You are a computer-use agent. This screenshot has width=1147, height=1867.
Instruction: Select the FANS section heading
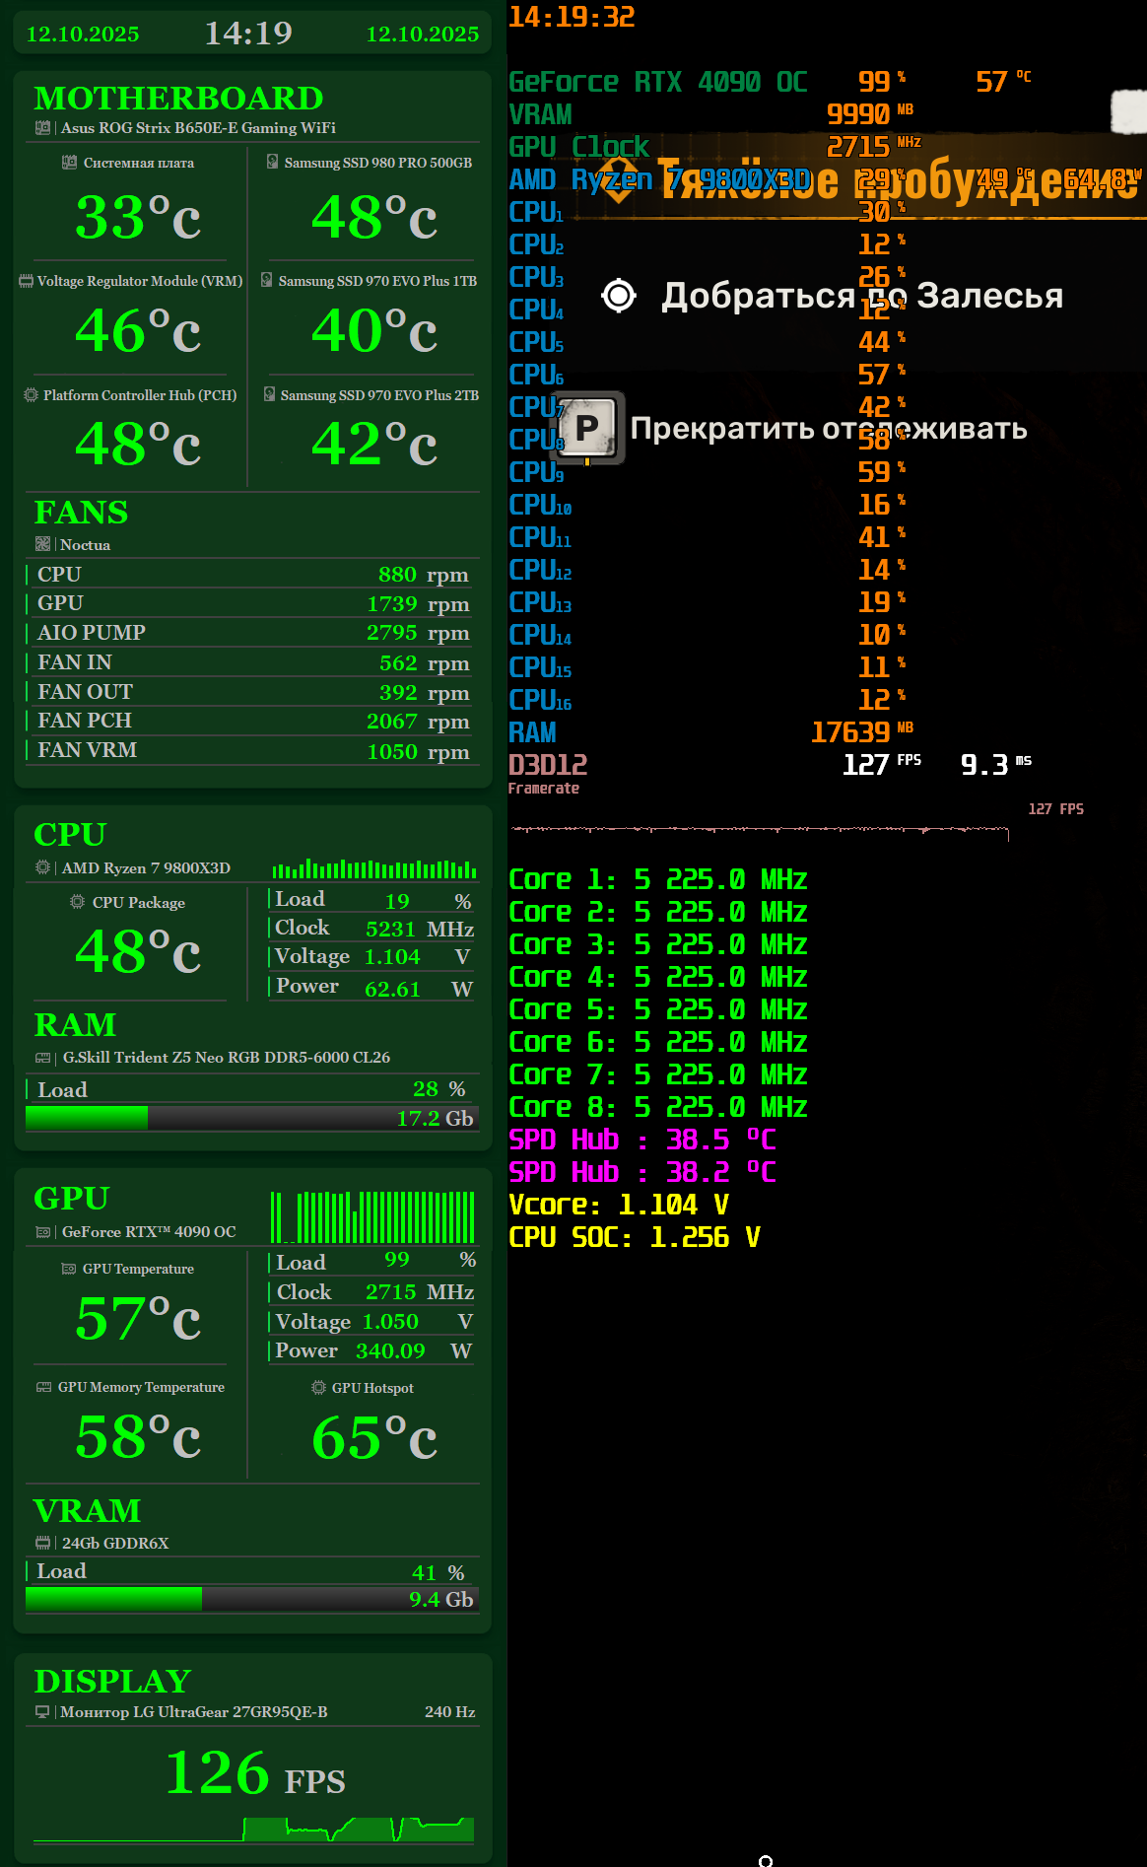pyautogui.click(x=81, y=513)
